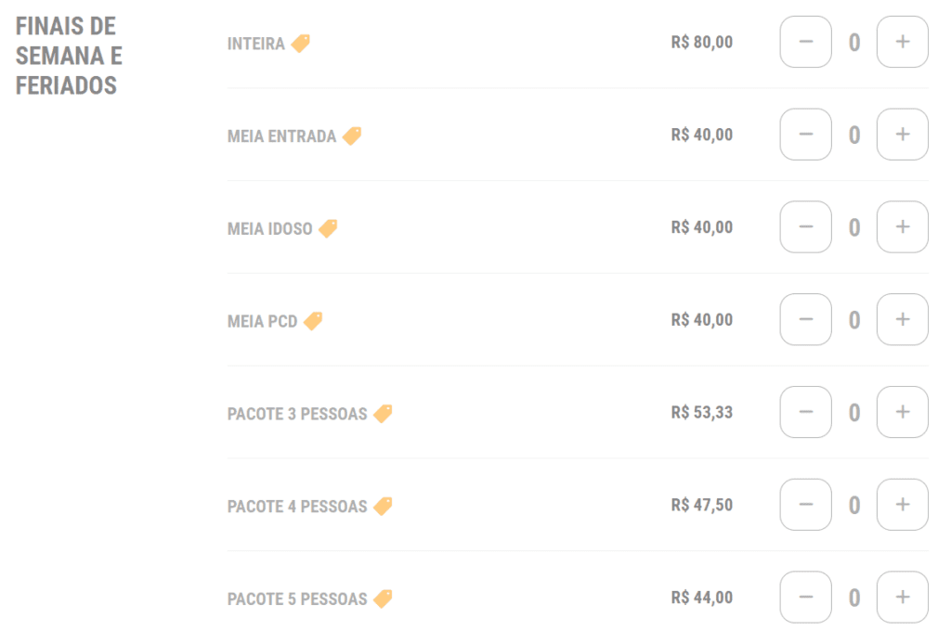Image resolution: width=951 pixels, height=643 pixels.
Task: Click the tag icon next to MEIA ENTRADA
Action: pos(352,135)
